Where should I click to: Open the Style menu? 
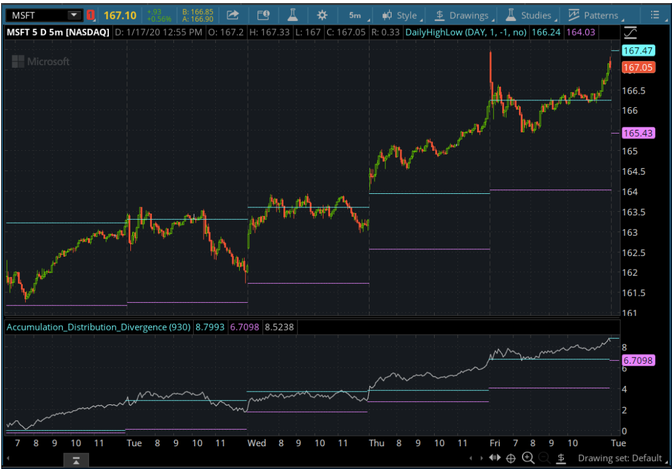tap(401, 15)
